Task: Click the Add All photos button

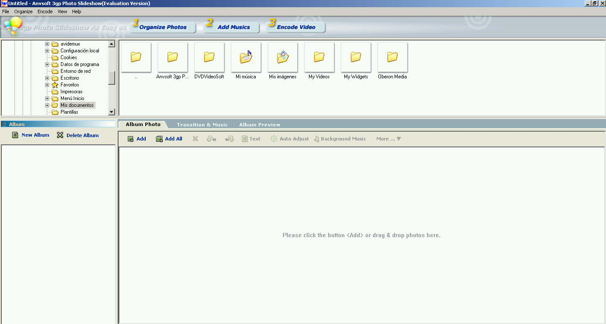Action: (x=169, y=139)
